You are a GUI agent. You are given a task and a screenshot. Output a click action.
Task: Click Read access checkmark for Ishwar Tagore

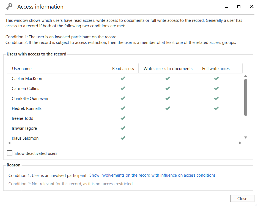[123, 128]
